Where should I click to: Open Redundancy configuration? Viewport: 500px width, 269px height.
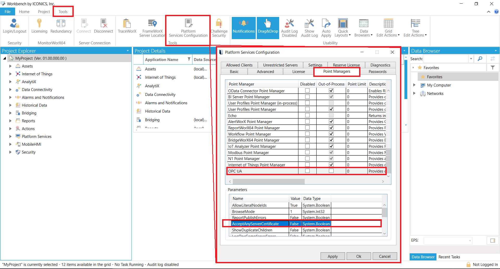pos(61,26)
